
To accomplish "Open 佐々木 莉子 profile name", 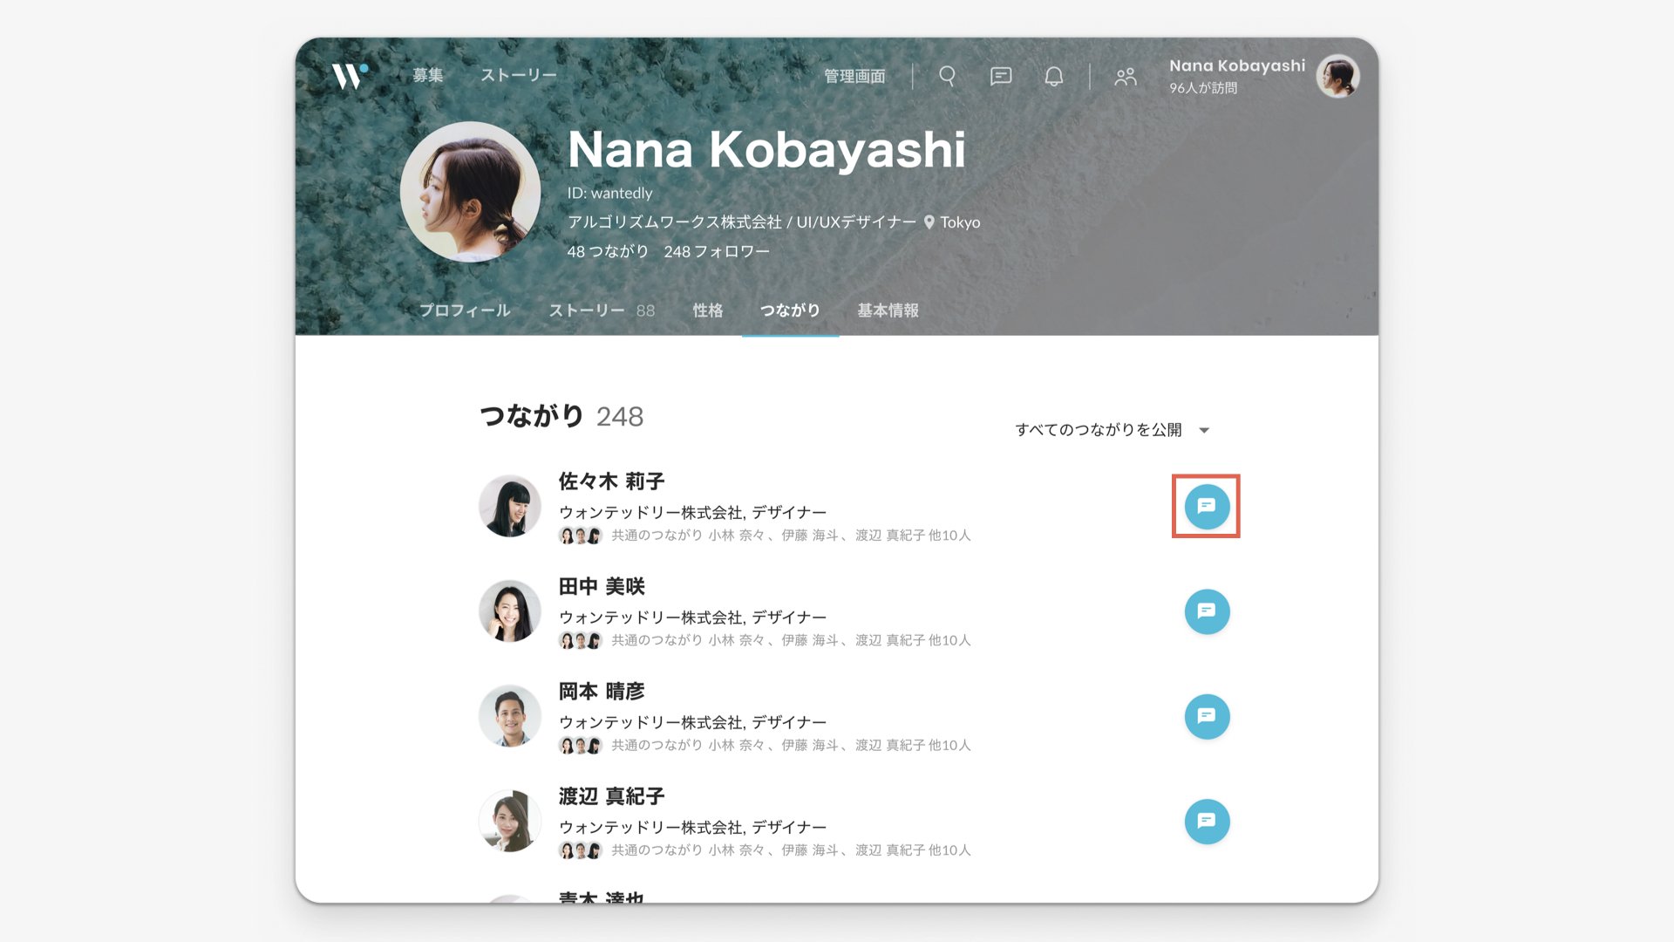I will [x=611, y=481].
